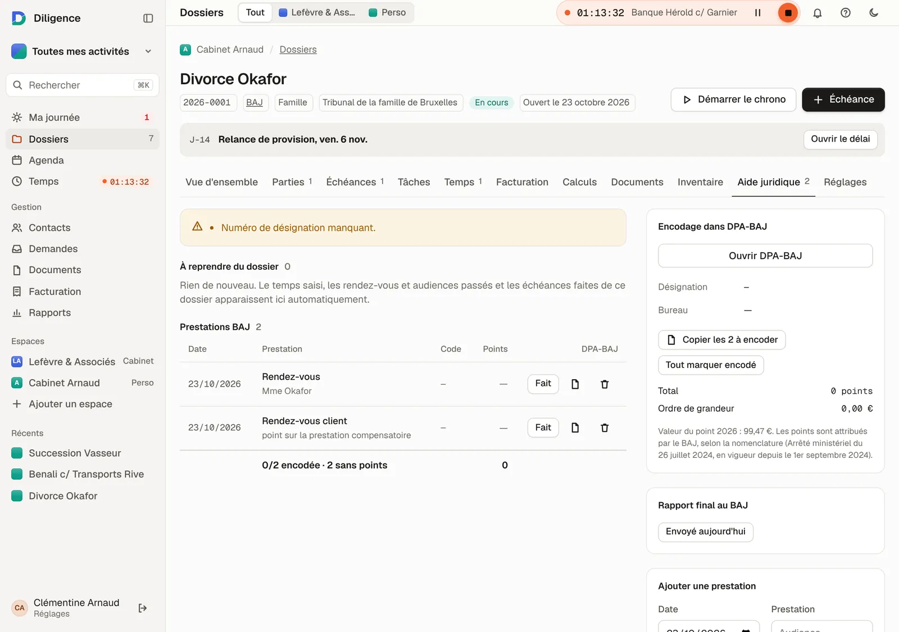The image size is (899, 632).
Task: Click Copier les 2 à encoder
Action: [721, 340]
